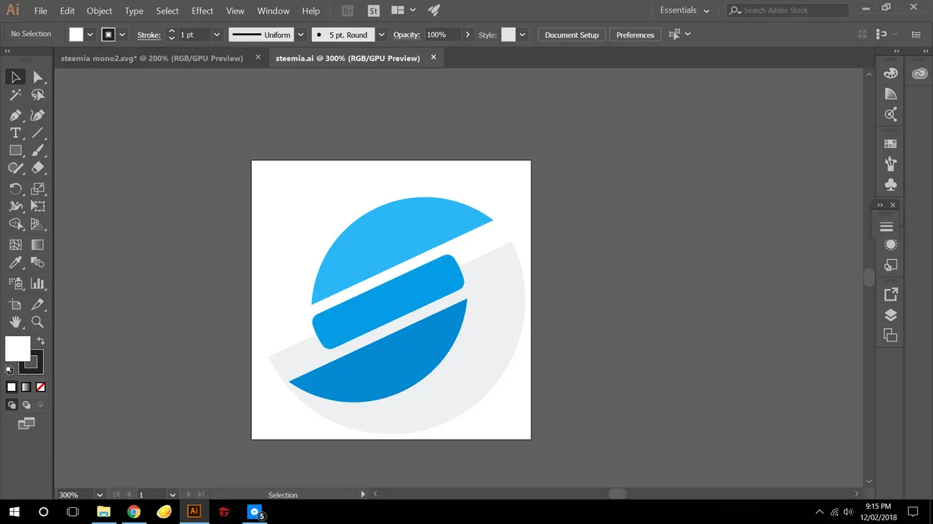Select the Pen tool

click(x=15, y=115)
